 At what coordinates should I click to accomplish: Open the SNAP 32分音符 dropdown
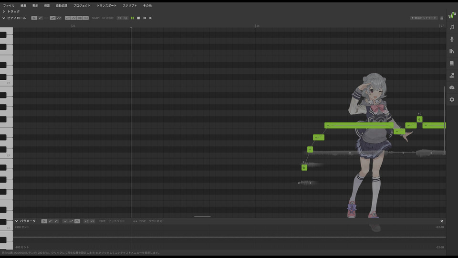107,18
